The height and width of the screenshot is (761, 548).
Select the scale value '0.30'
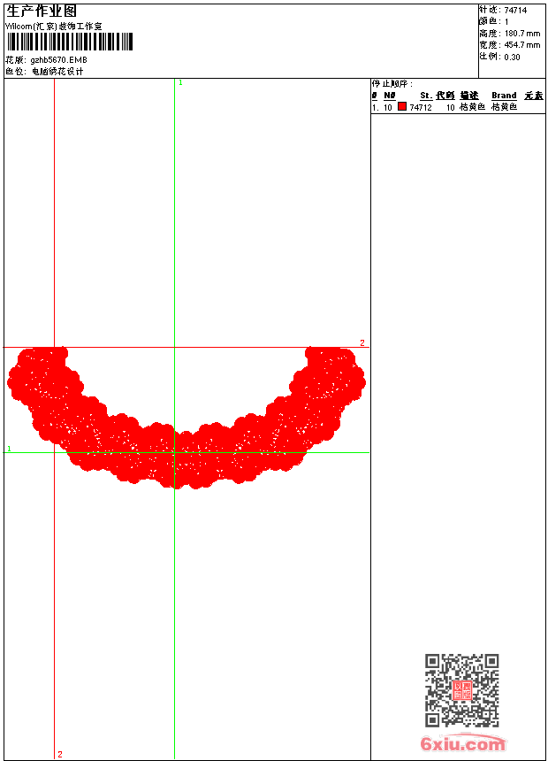click(x=512, y=58)
